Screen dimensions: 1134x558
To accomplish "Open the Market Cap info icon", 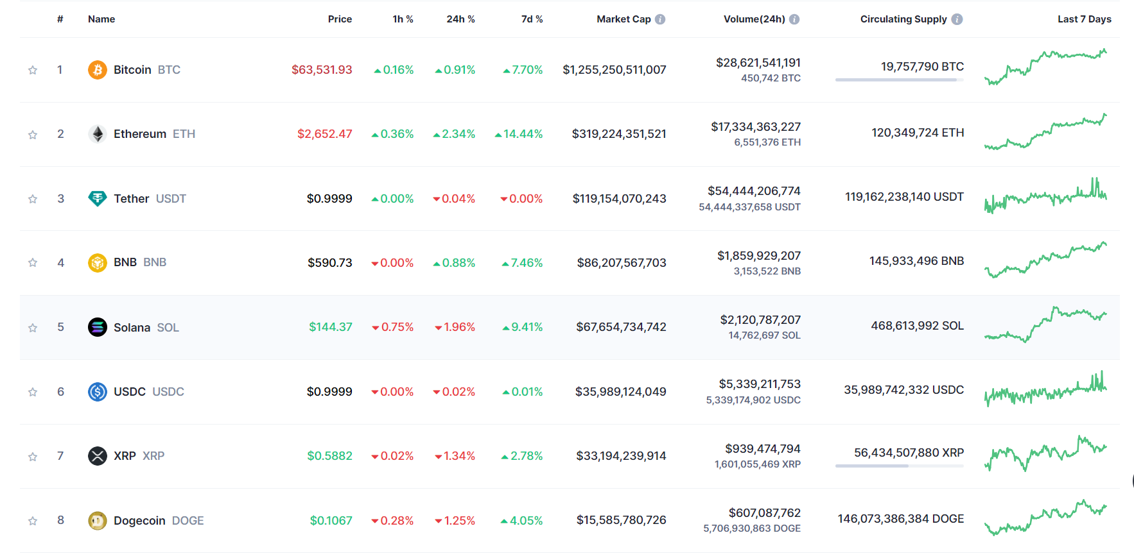I will (x=660, y=19).
